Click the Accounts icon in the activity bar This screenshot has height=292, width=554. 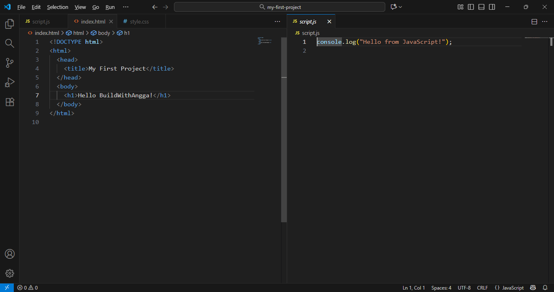point(9,253)
